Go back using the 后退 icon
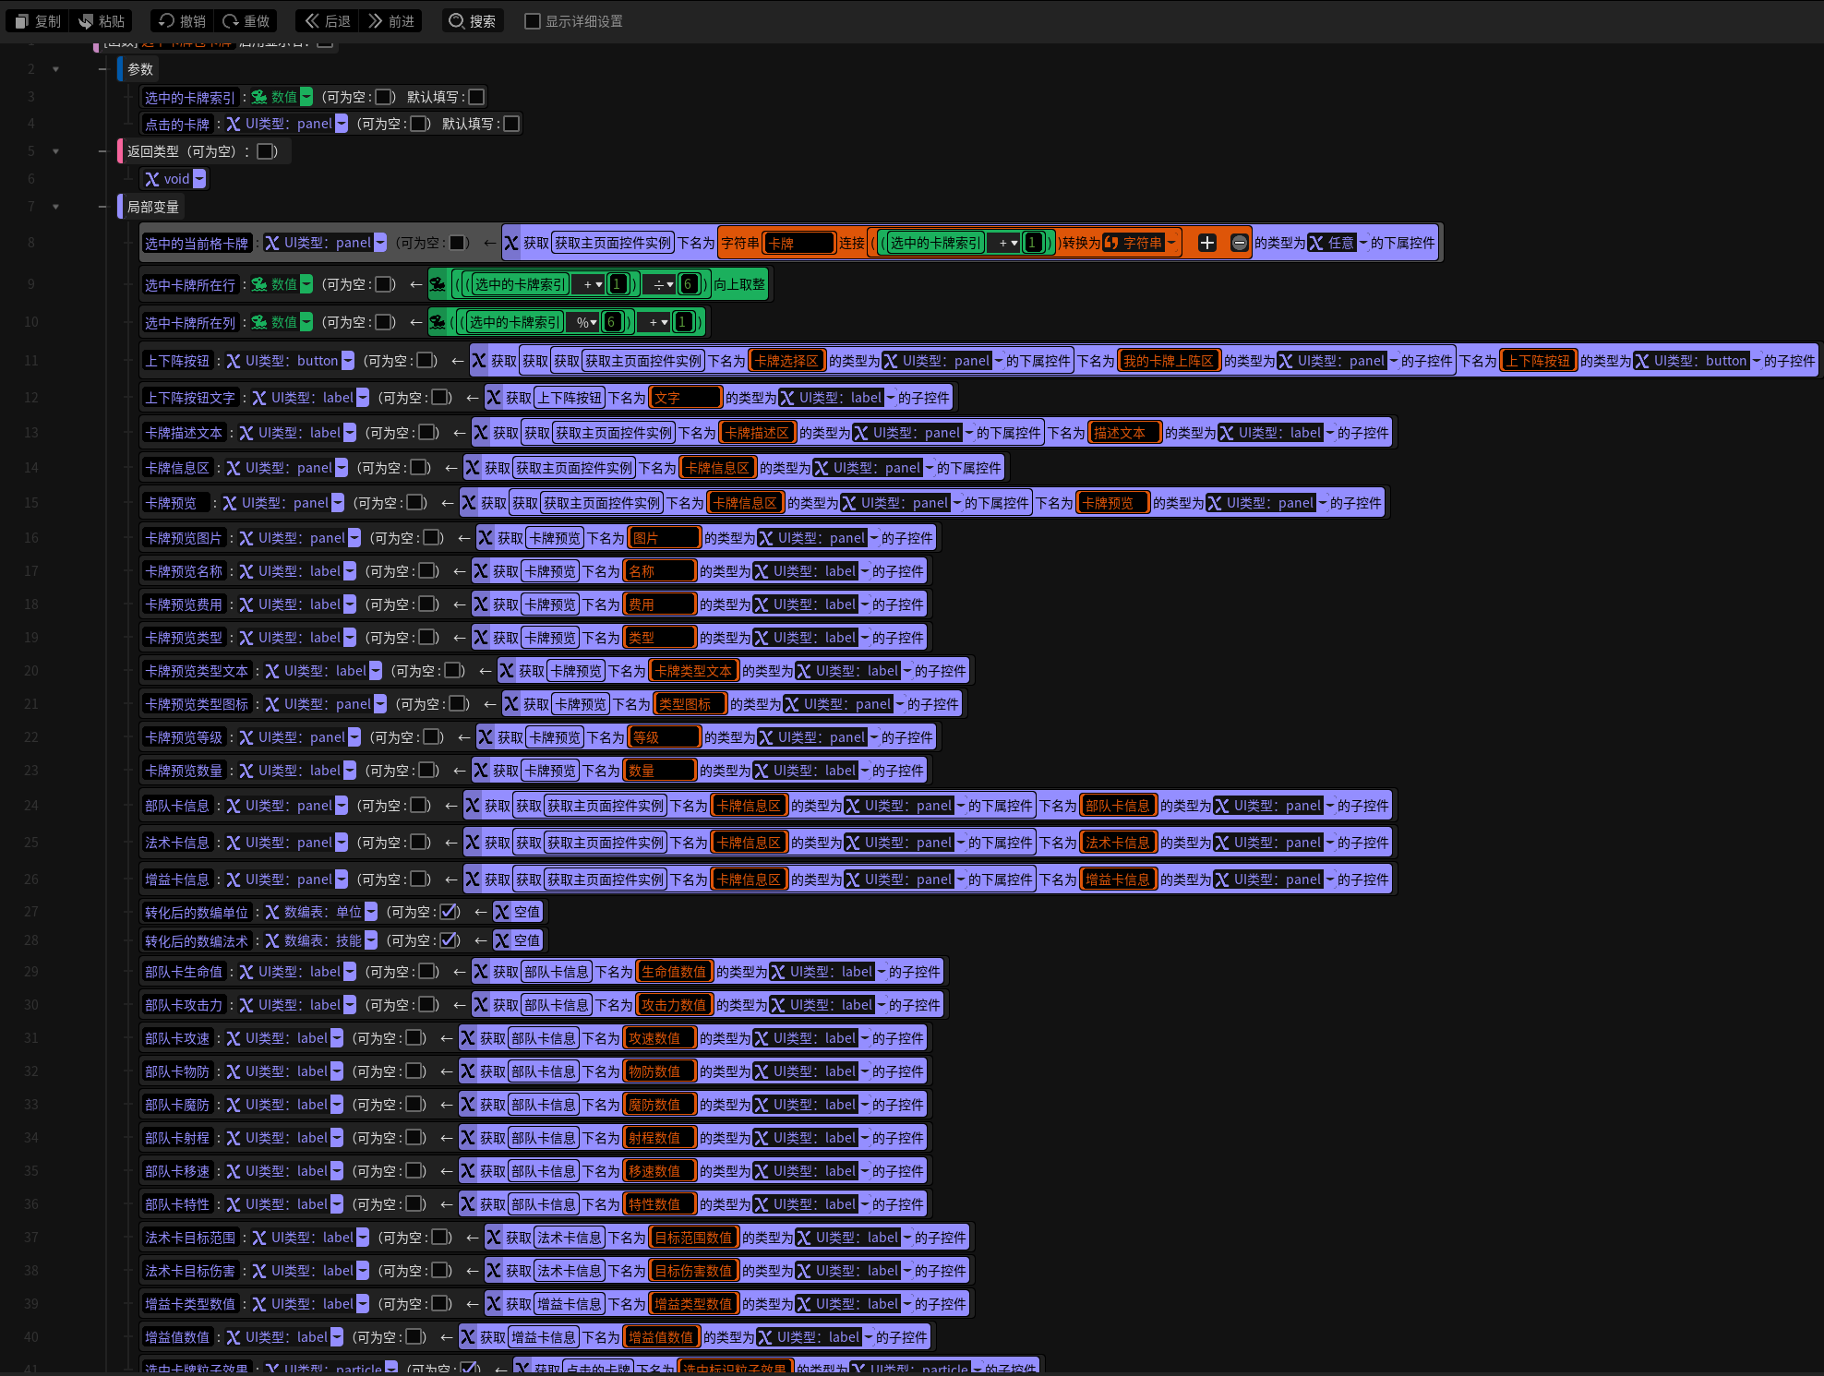Viewport: 1824px width, 1376px height. pos(312,21)
